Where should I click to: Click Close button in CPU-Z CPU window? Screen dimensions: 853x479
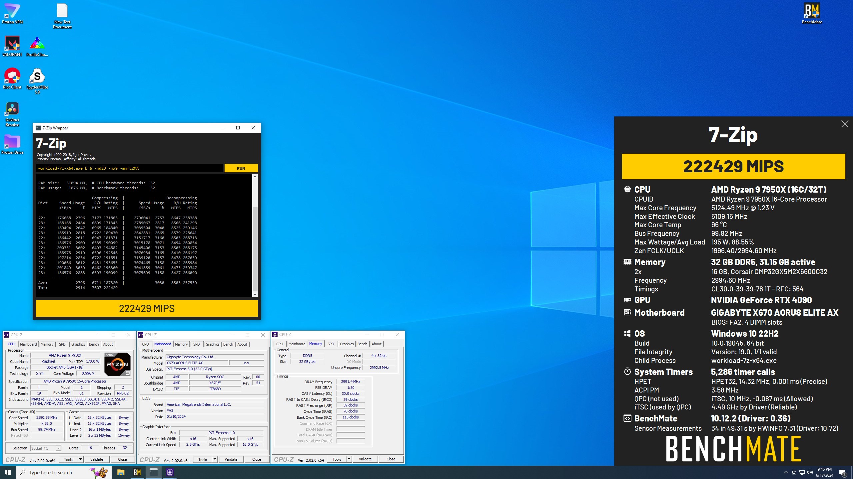[x=122, y=459]
